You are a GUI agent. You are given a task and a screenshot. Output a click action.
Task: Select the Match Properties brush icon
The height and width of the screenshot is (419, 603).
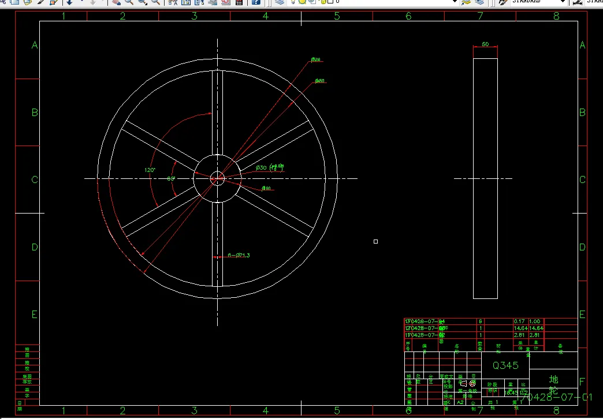pos(54,2)
